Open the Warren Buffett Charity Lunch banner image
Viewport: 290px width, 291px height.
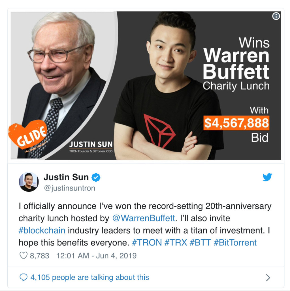(x=146, y=85)
